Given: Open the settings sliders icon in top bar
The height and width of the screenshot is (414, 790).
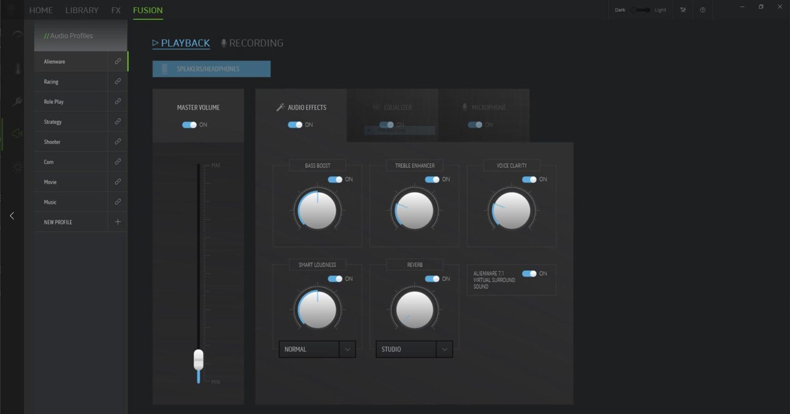Looking at the screenshot, I should click(683, 10).
